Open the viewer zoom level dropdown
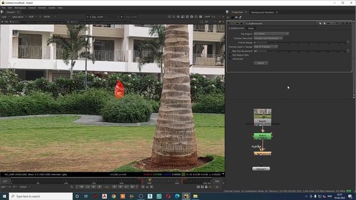 click(207, 17)
